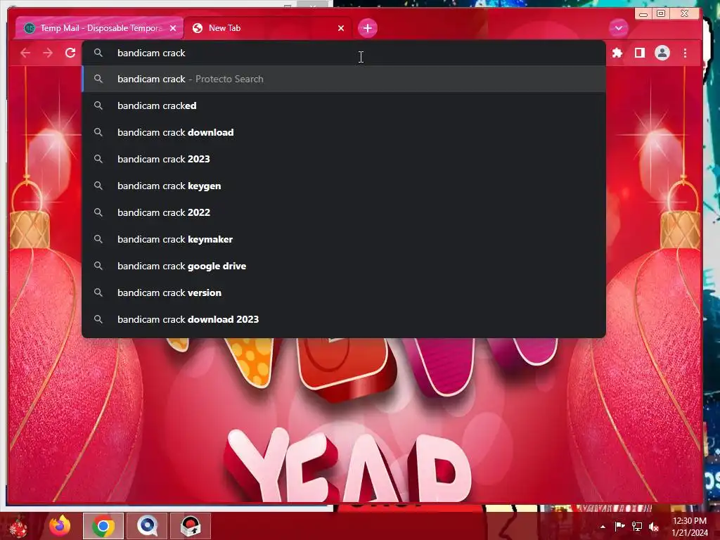Click search icon beside 'bandicam crack google drive'

(x=98, y=266)
